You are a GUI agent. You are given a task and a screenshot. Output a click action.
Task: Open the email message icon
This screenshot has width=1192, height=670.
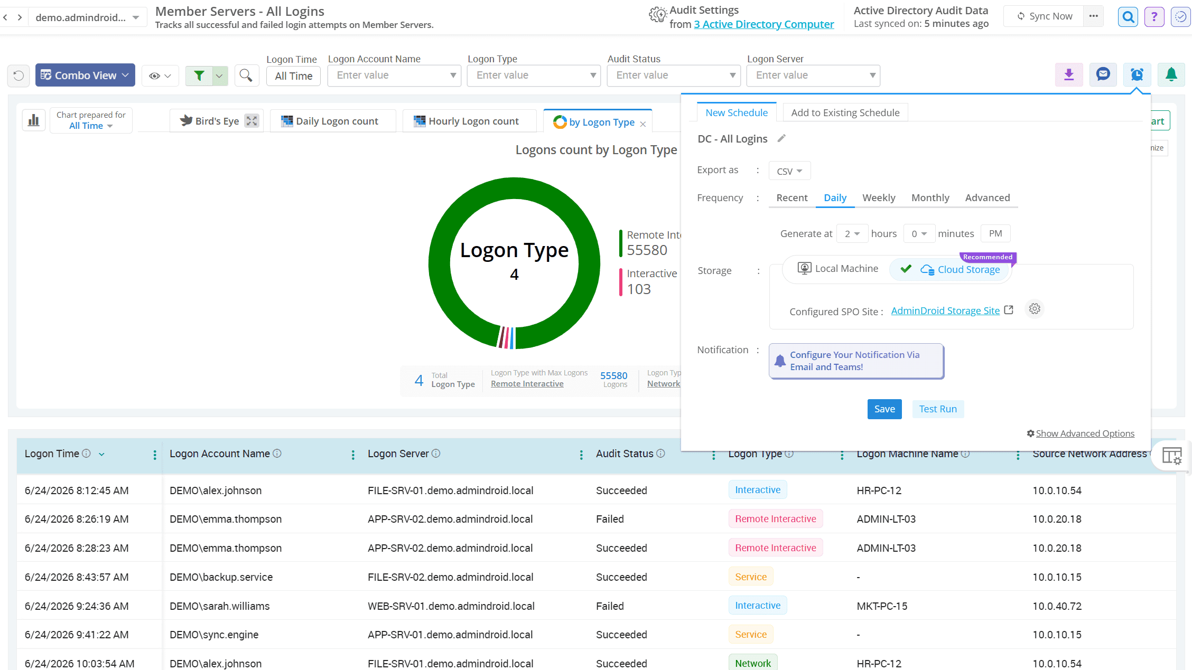tap(1103, 74)
